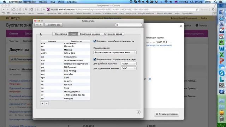The width and height of the screenshot is (226, 127).
Task: Reload the page in Safari address bar
Action: point(197,10)
